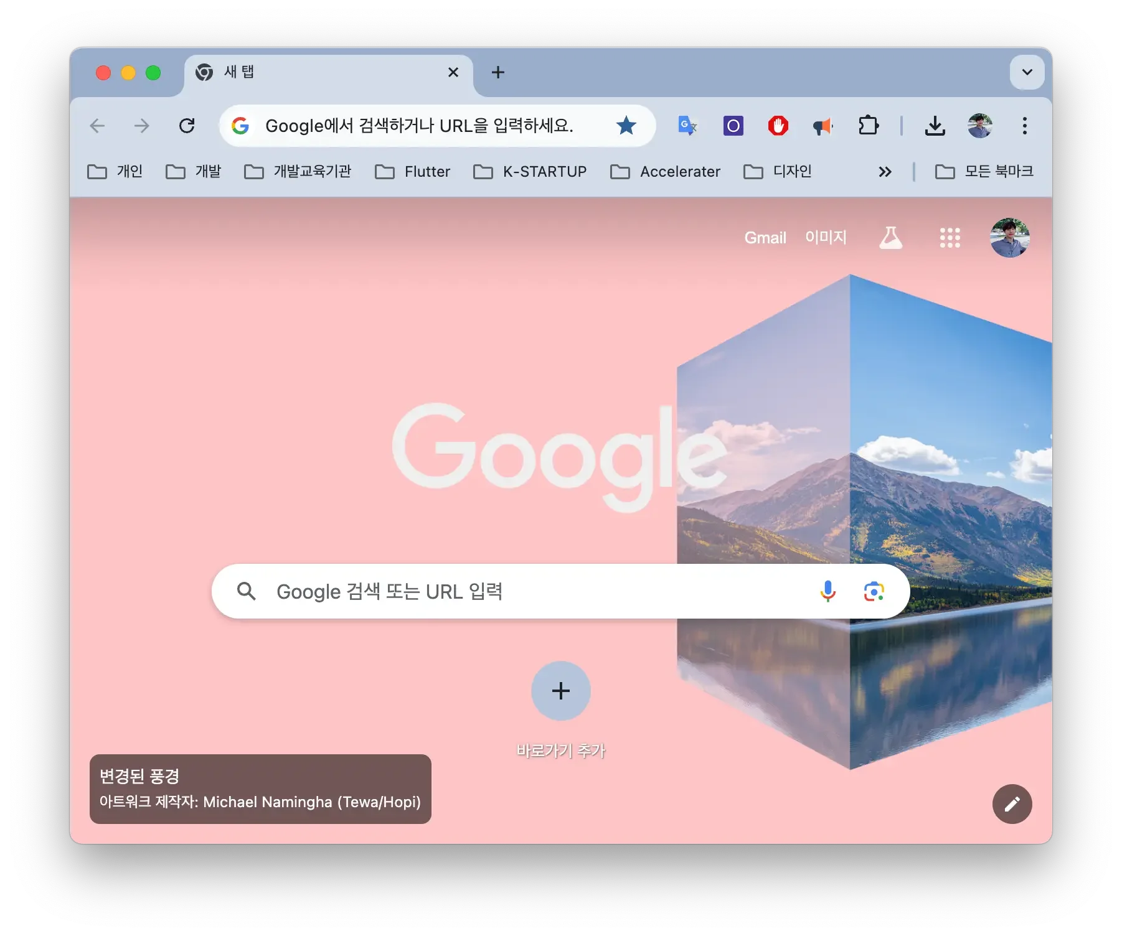Expand the tab search dropdown arrow
This screenshot has height=936, width=1122.
[x=1027, y=72]
